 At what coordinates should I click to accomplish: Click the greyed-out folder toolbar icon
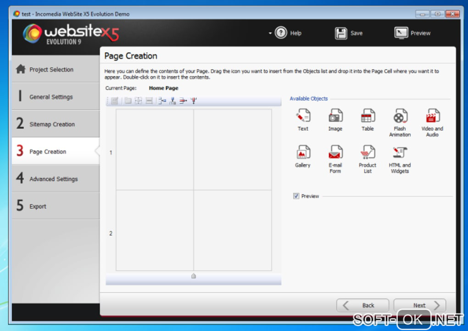pyautogui.click(x=128, y=101)
